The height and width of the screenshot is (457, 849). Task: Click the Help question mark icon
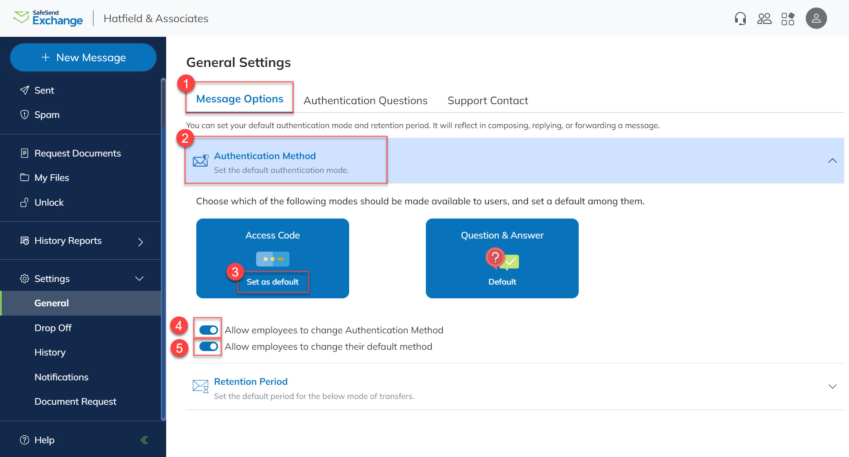(x=24, y=440)
